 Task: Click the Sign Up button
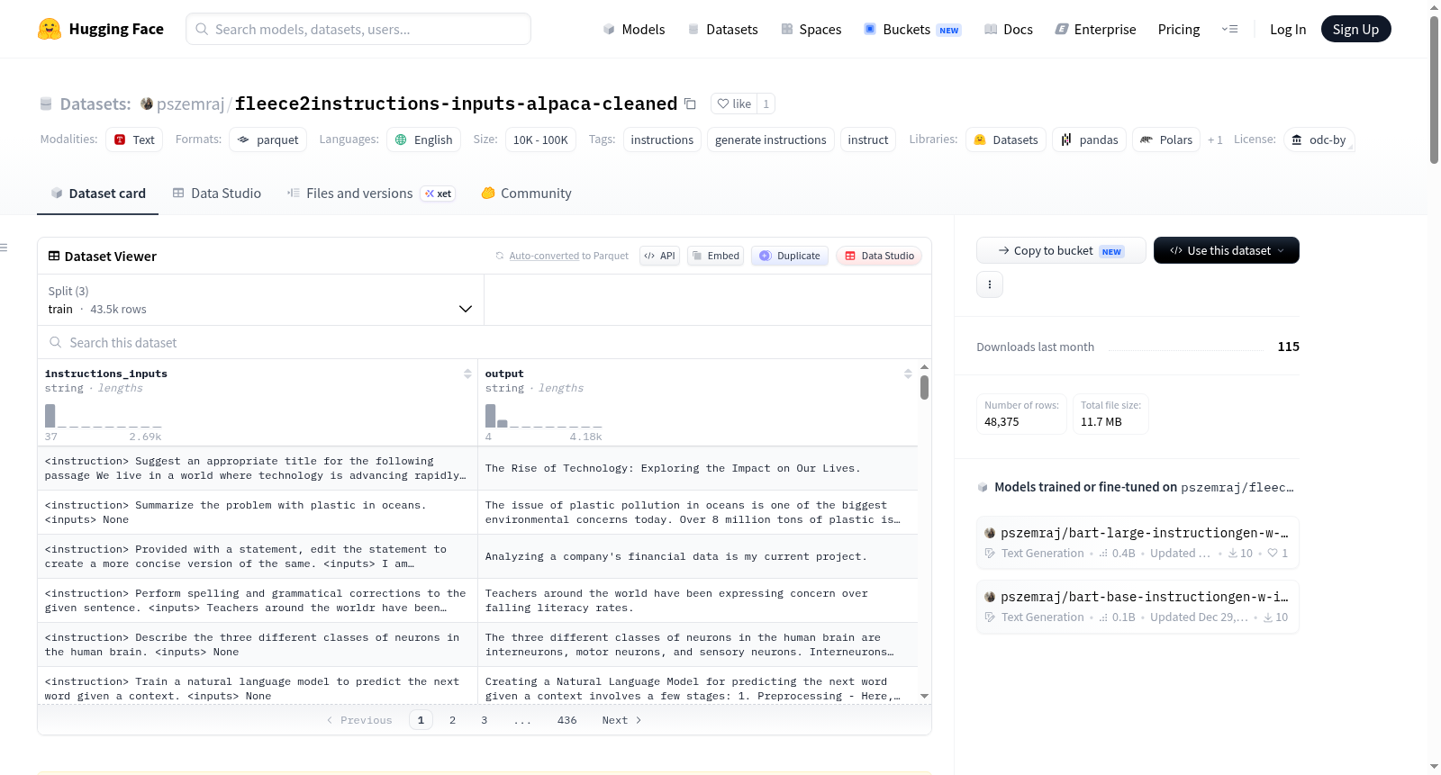tap(1356, 29)
